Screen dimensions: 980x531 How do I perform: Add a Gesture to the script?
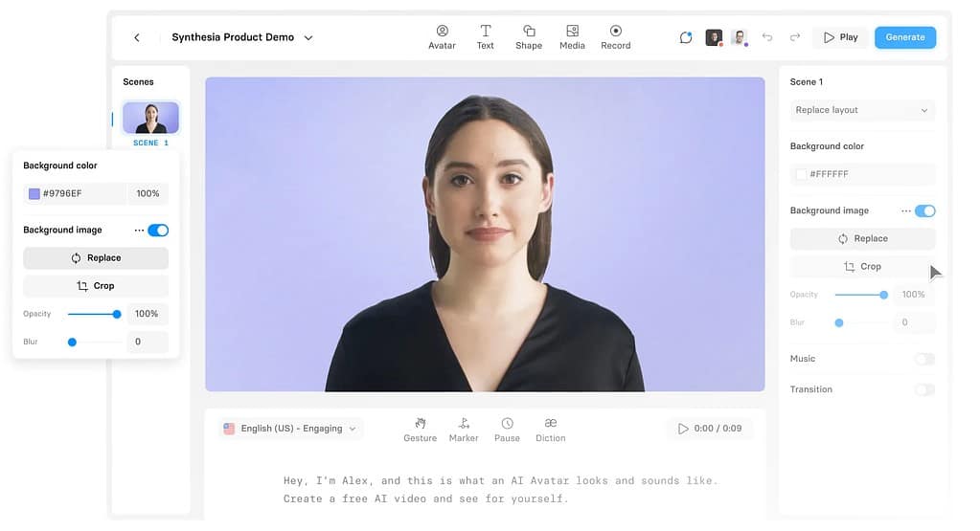[420, 430]
